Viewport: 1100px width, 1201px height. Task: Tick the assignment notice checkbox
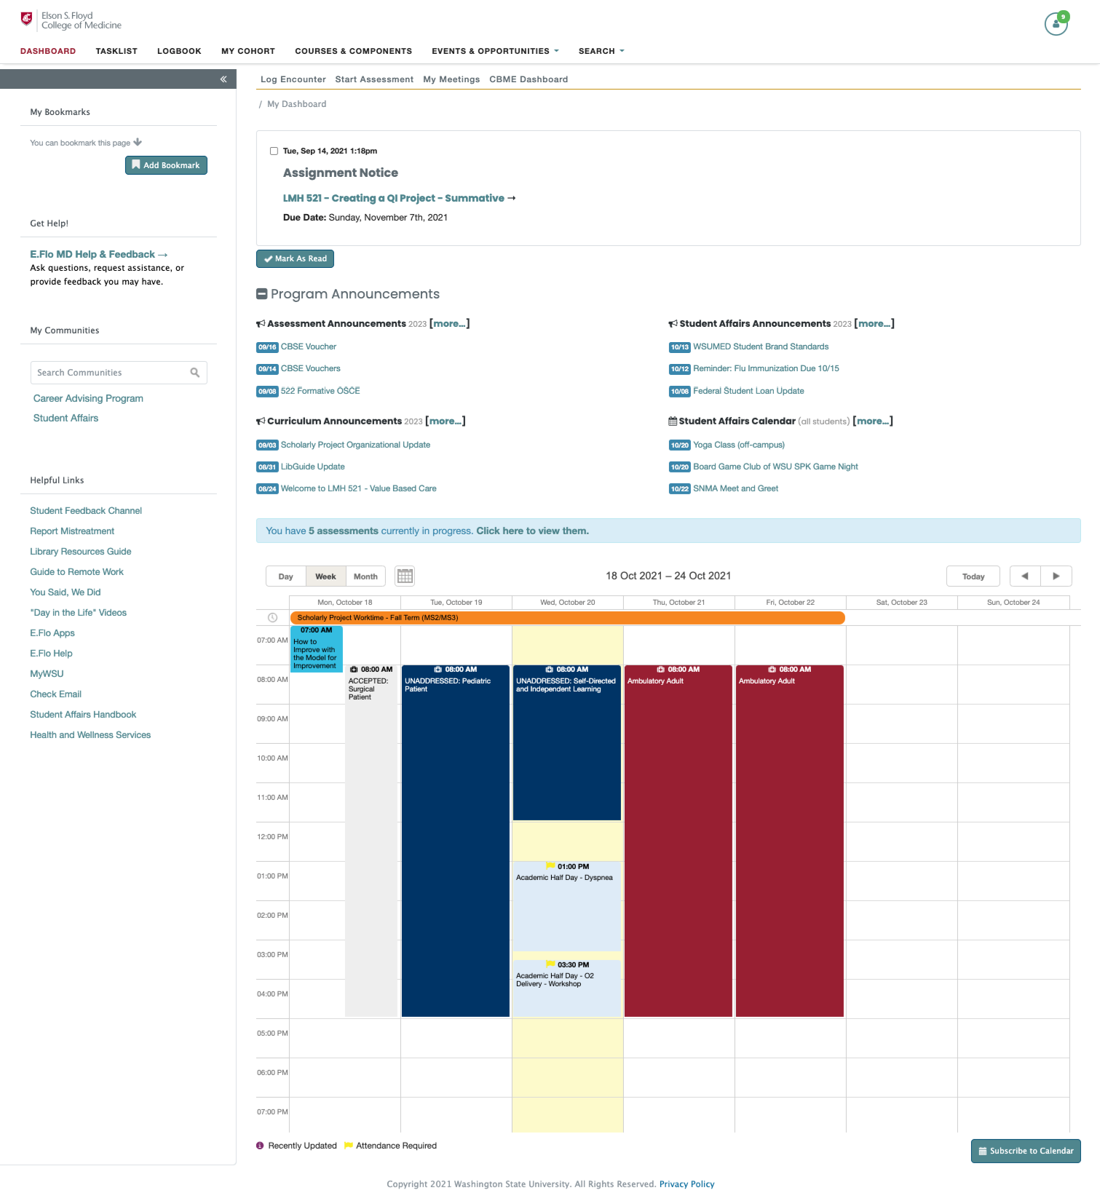[274, 151]
